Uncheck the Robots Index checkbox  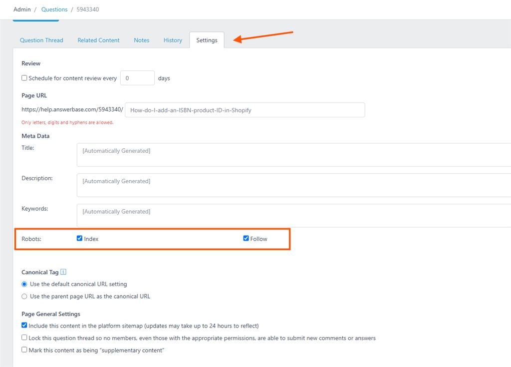click(79, 238)
